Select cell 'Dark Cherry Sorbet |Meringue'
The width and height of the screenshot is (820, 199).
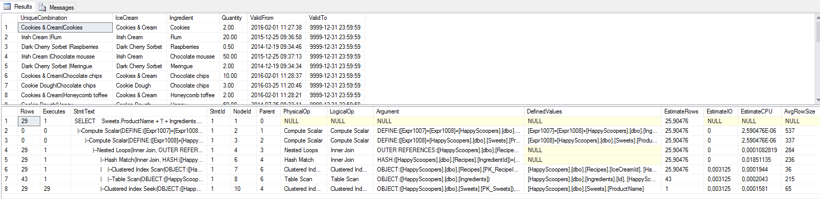[x=65, y=66]
